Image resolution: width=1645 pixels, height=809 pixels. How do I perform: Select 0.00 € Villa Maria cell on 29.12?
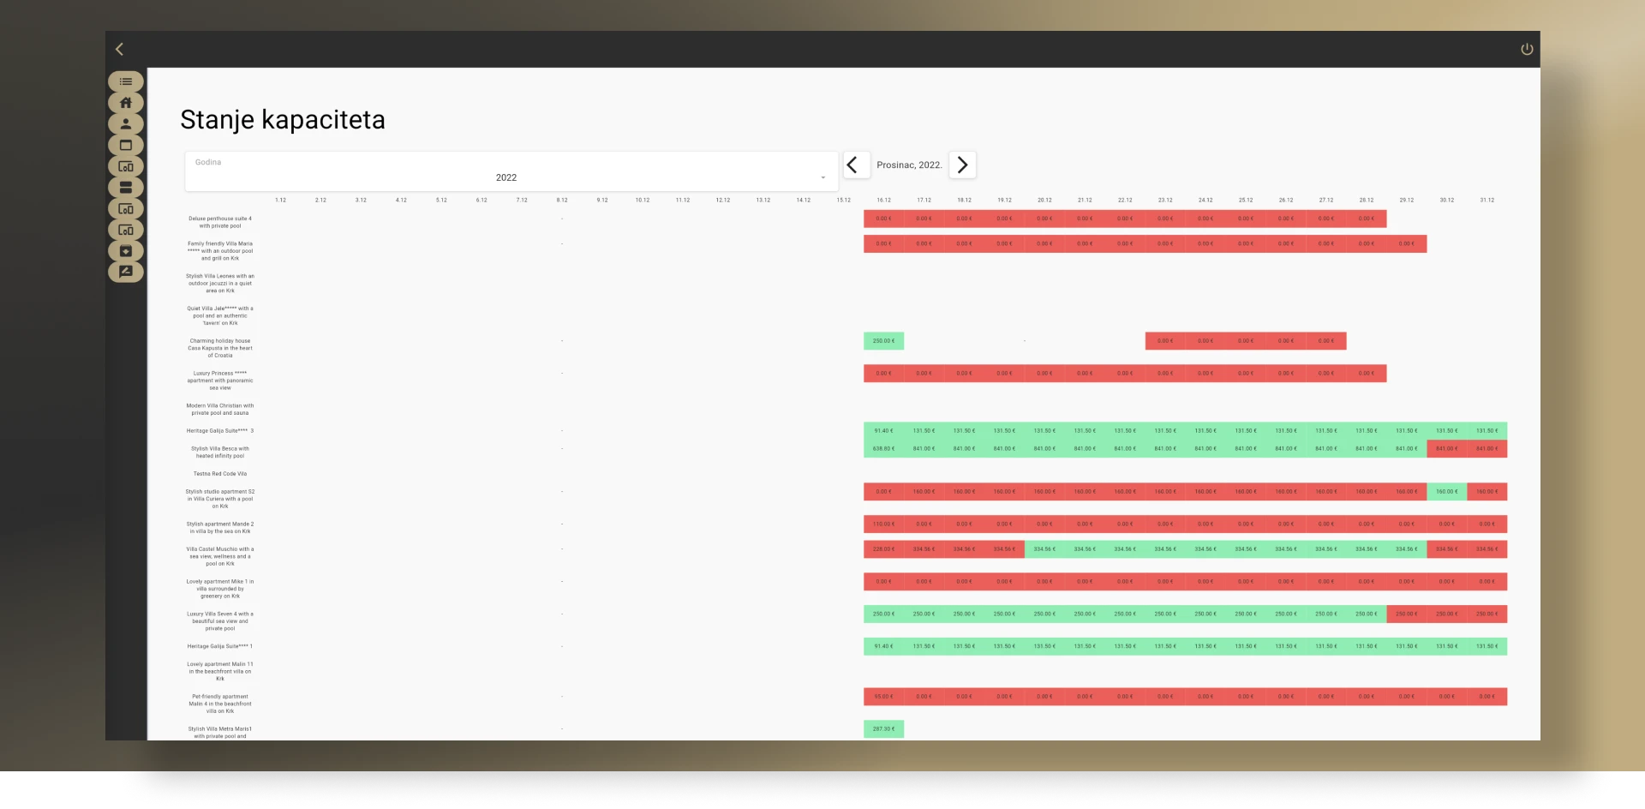pyautogui.click(x=1406, y=243)
